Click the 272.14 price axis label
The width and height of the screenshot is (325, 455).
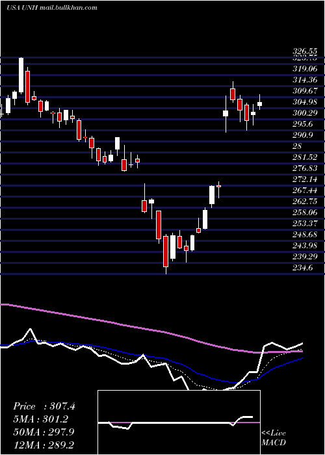click(x=305, y=179)
